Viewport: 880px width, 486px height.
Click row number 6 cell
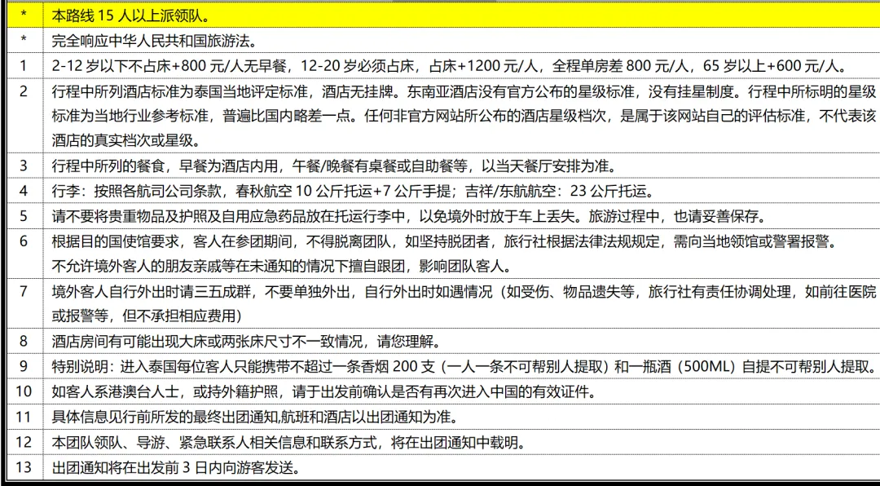pyautogui.click(x=24, y=253)
